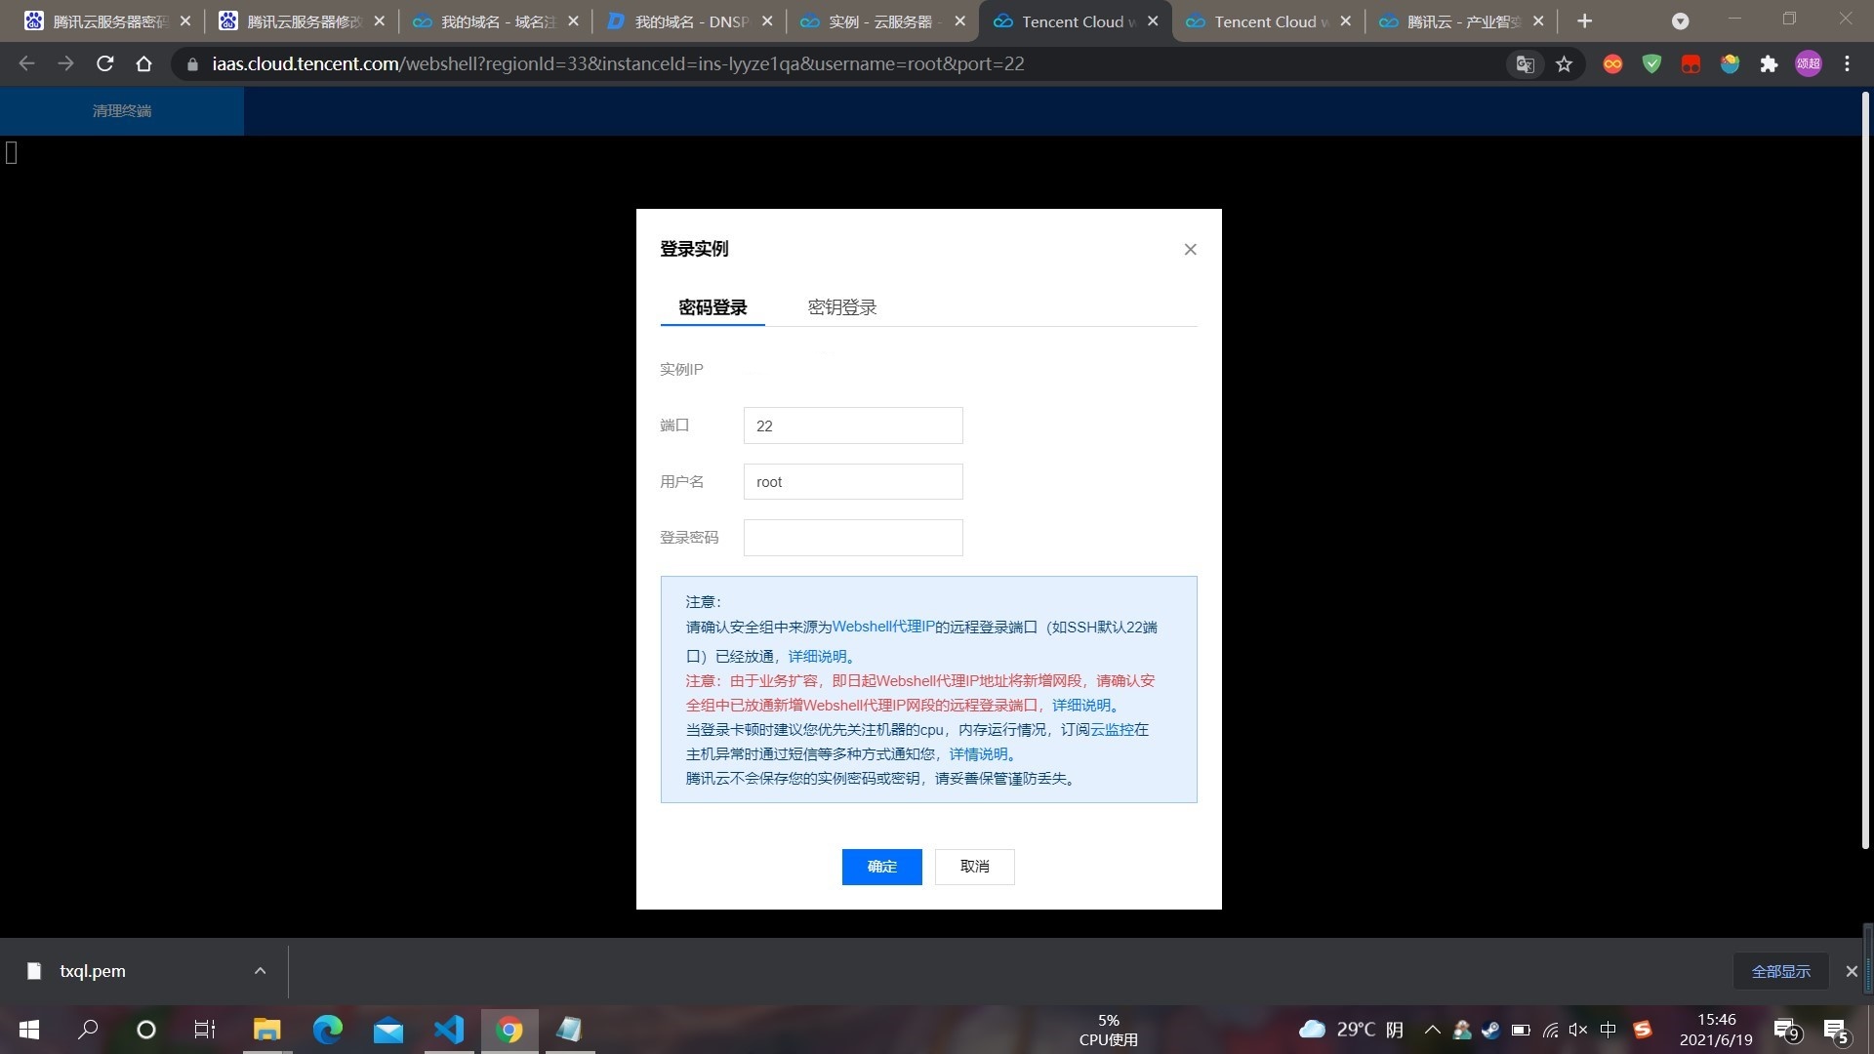Click the 用户名 username input field
Viewport: 1874px width, 1054px height.
pyautogui.click(x=853, y=481)
